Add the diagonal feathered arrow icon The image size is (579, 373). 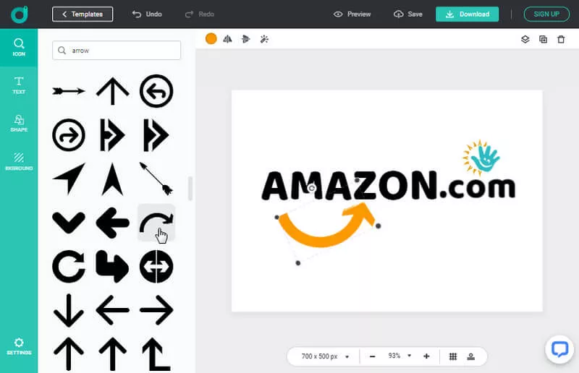156,179
